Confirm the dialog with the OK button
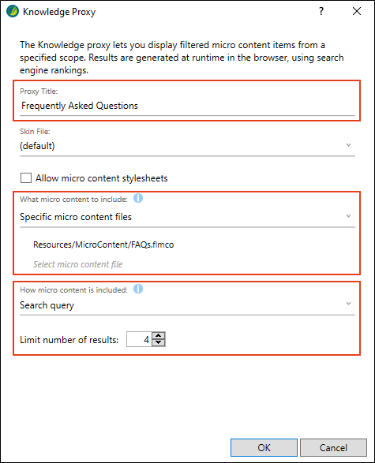Screen dimensions: 375x463 pyautogui.click(x=264, y=448)
